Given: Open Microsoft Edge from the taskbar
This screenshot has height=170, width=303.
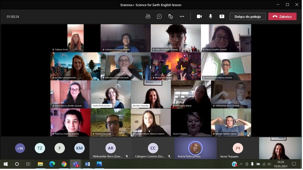Looking at the screenshot, I should 52,164.
